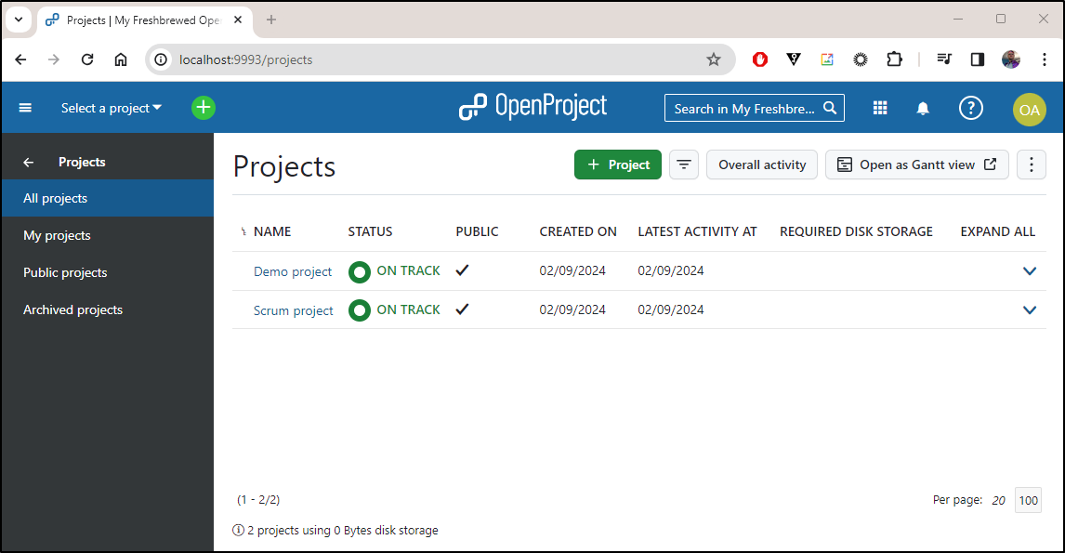Bookmark this page with the star
The height and width of the screenshot is (553, 1065).
pos(713,59)
